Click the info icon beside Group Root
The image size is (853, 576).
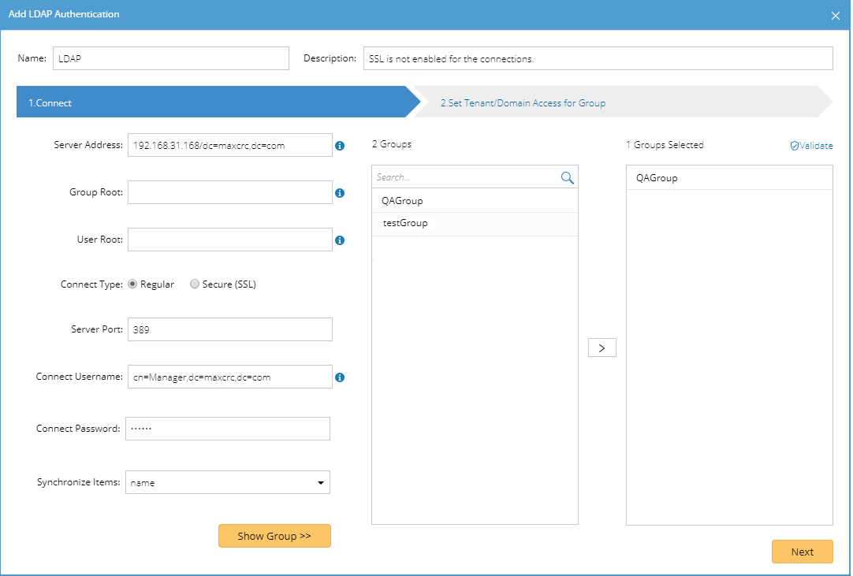(340, 193)
